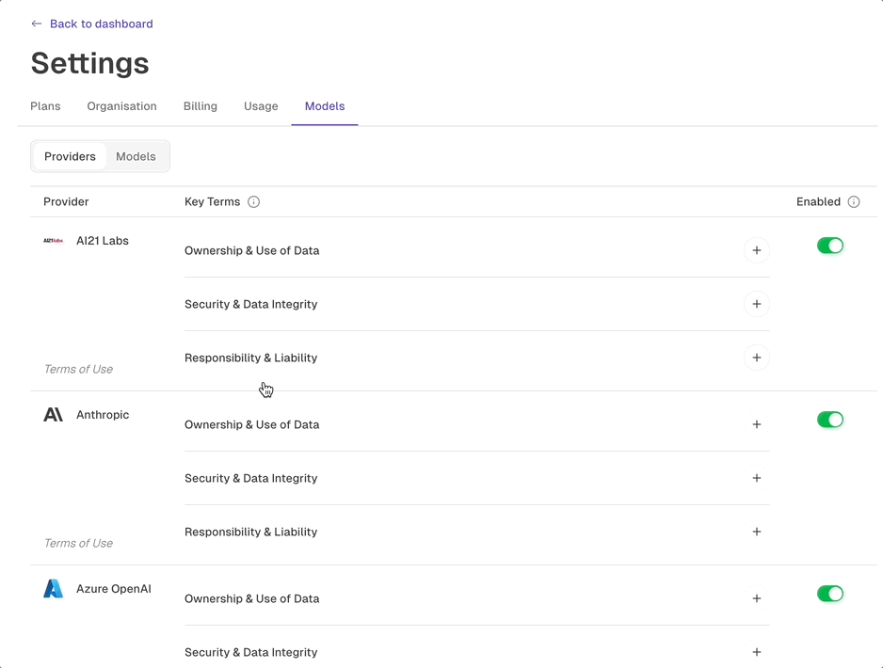This screenshot has height=668, width=883.
Task: Turn off the Anthropic enabled switch
Action: [x=830, y=420]
